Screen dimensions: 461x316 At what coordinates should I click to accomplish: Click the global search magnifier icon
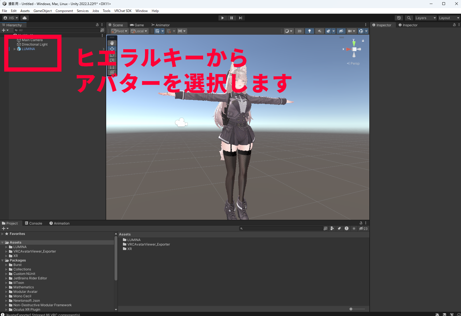pyautogui.click(x=409, y=18)
